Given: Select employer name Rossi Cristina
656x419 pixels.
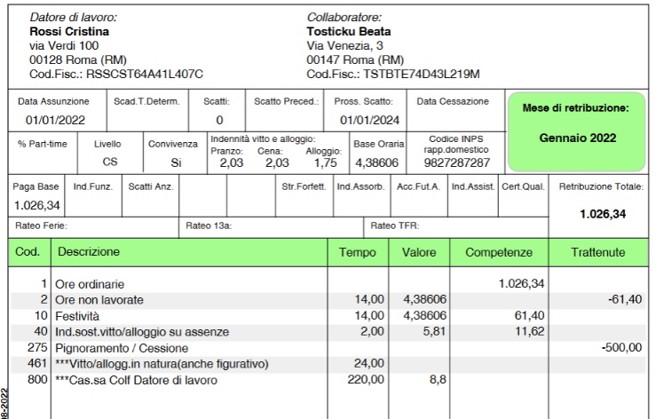Looking at the screenshot, I should pyautogui.click(x=69, y=31).
